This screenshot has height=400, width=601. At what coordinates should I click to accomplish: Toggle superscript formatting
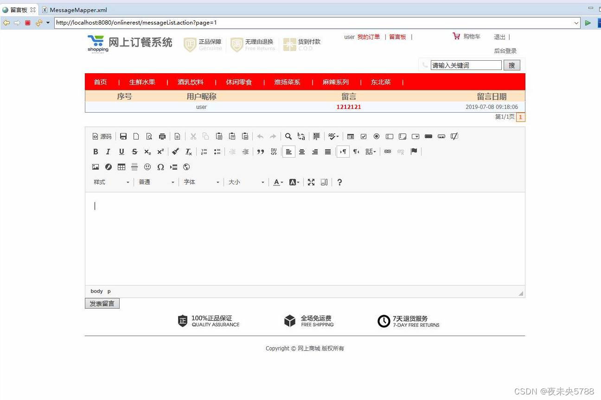(160, 152)
